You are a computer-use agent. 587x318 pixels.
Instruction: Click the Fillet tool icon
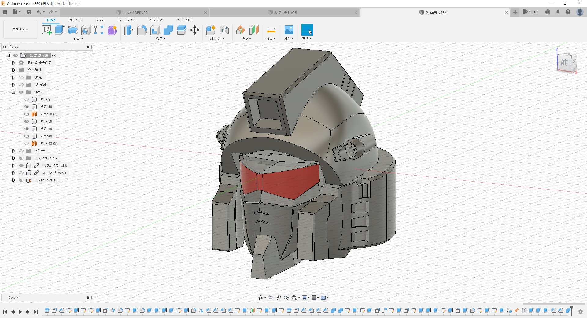(x=142, y=30)
